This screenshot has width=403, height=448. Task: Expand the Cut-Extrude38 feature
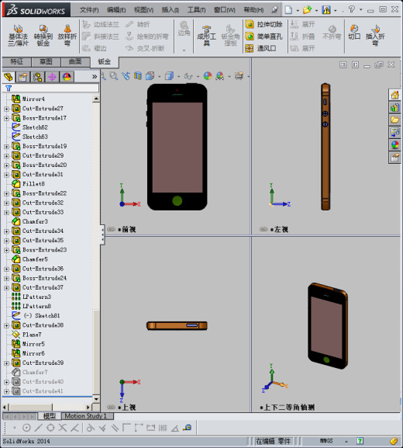pyautogui.click(x=6, y=325)
